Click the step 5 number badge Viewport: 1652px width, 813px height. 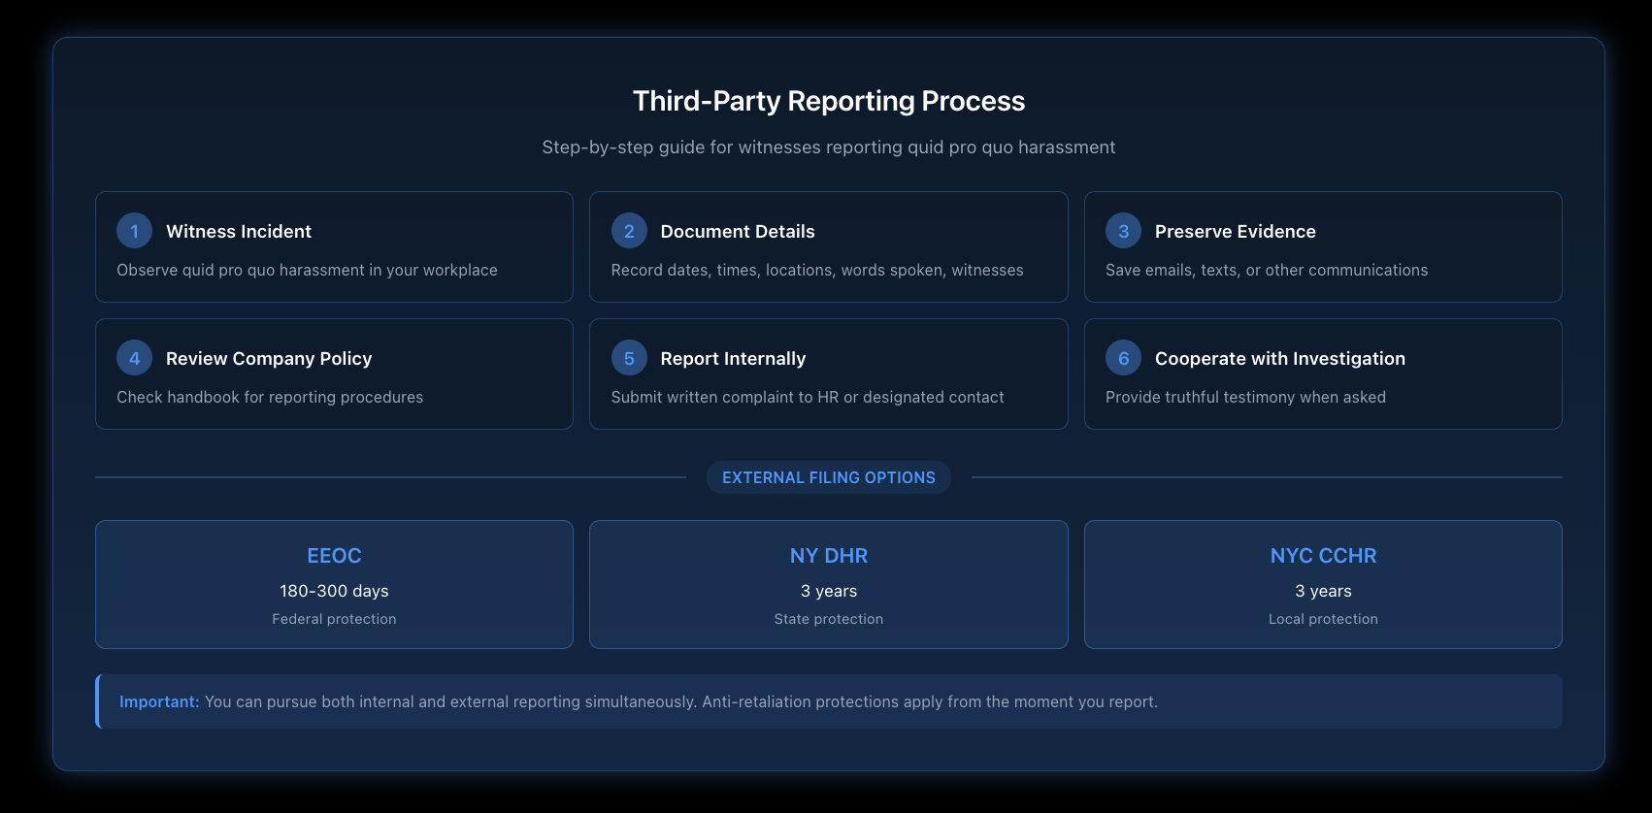click(x=629, y=358)
